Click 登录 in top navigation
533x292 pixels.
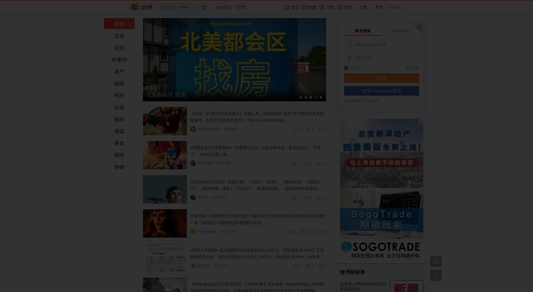pyautogui.click(x=379, y=7)
